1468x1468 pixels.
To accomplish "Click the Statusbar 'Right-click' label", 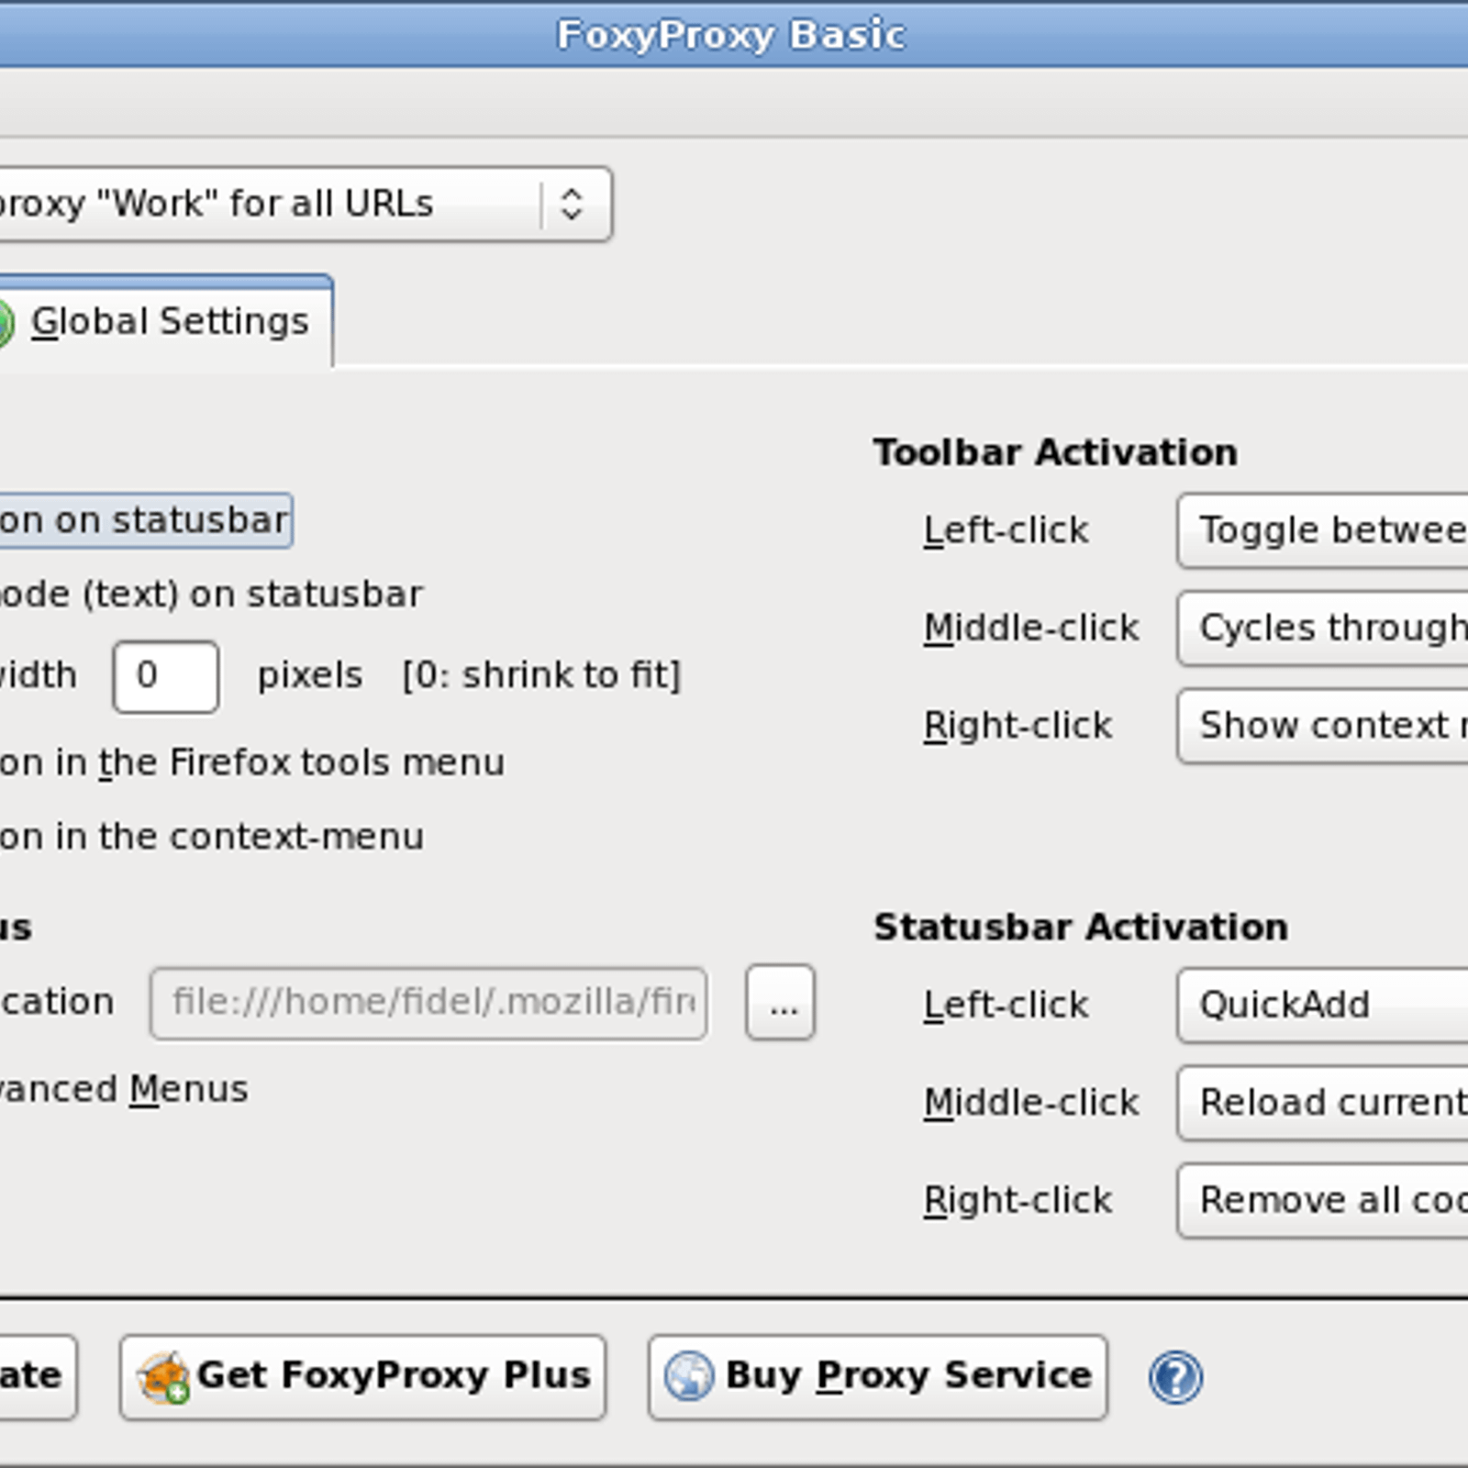I will click(x=1018, y=1200).
